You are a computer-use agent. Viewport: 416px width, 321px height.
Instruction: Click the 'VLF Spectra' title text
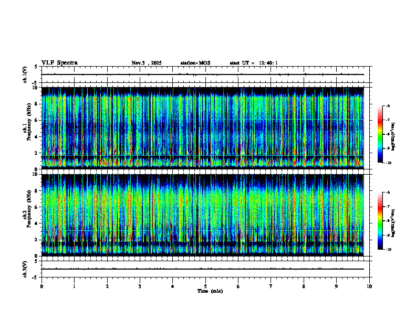59,63
